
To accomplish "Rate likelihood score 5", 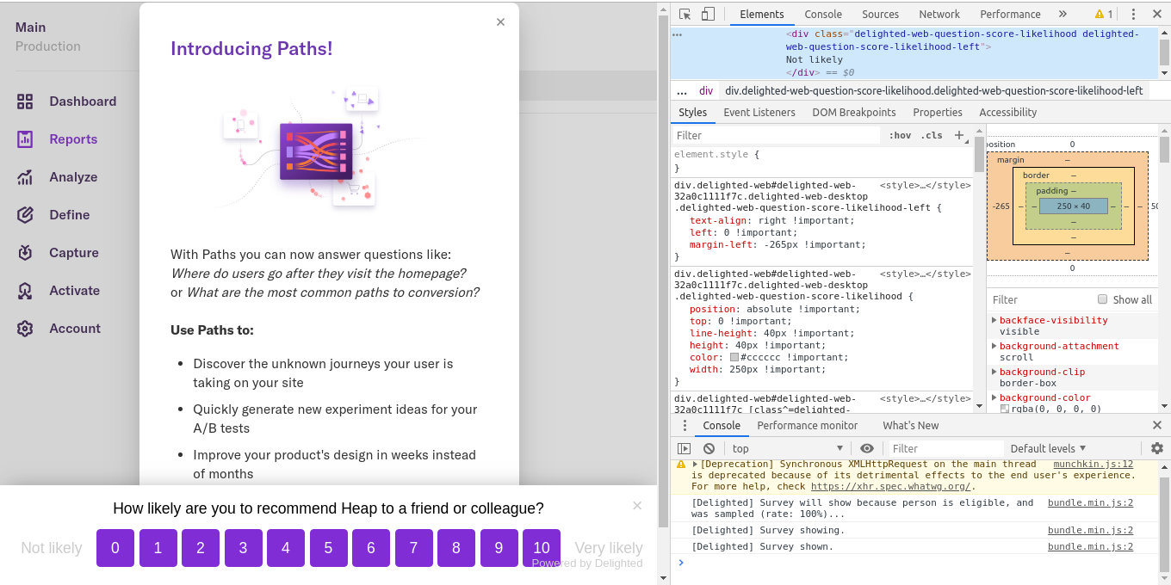I will (328, 548).
